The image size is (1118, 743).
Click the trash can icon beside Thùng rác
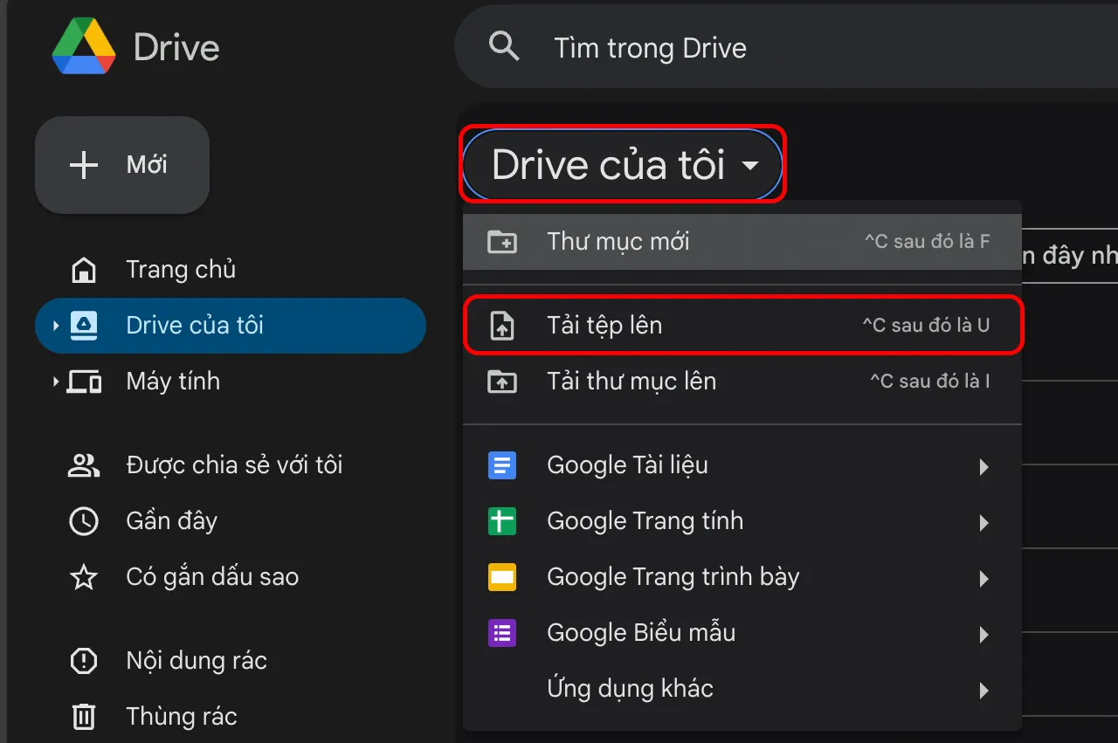pos(83,716)
